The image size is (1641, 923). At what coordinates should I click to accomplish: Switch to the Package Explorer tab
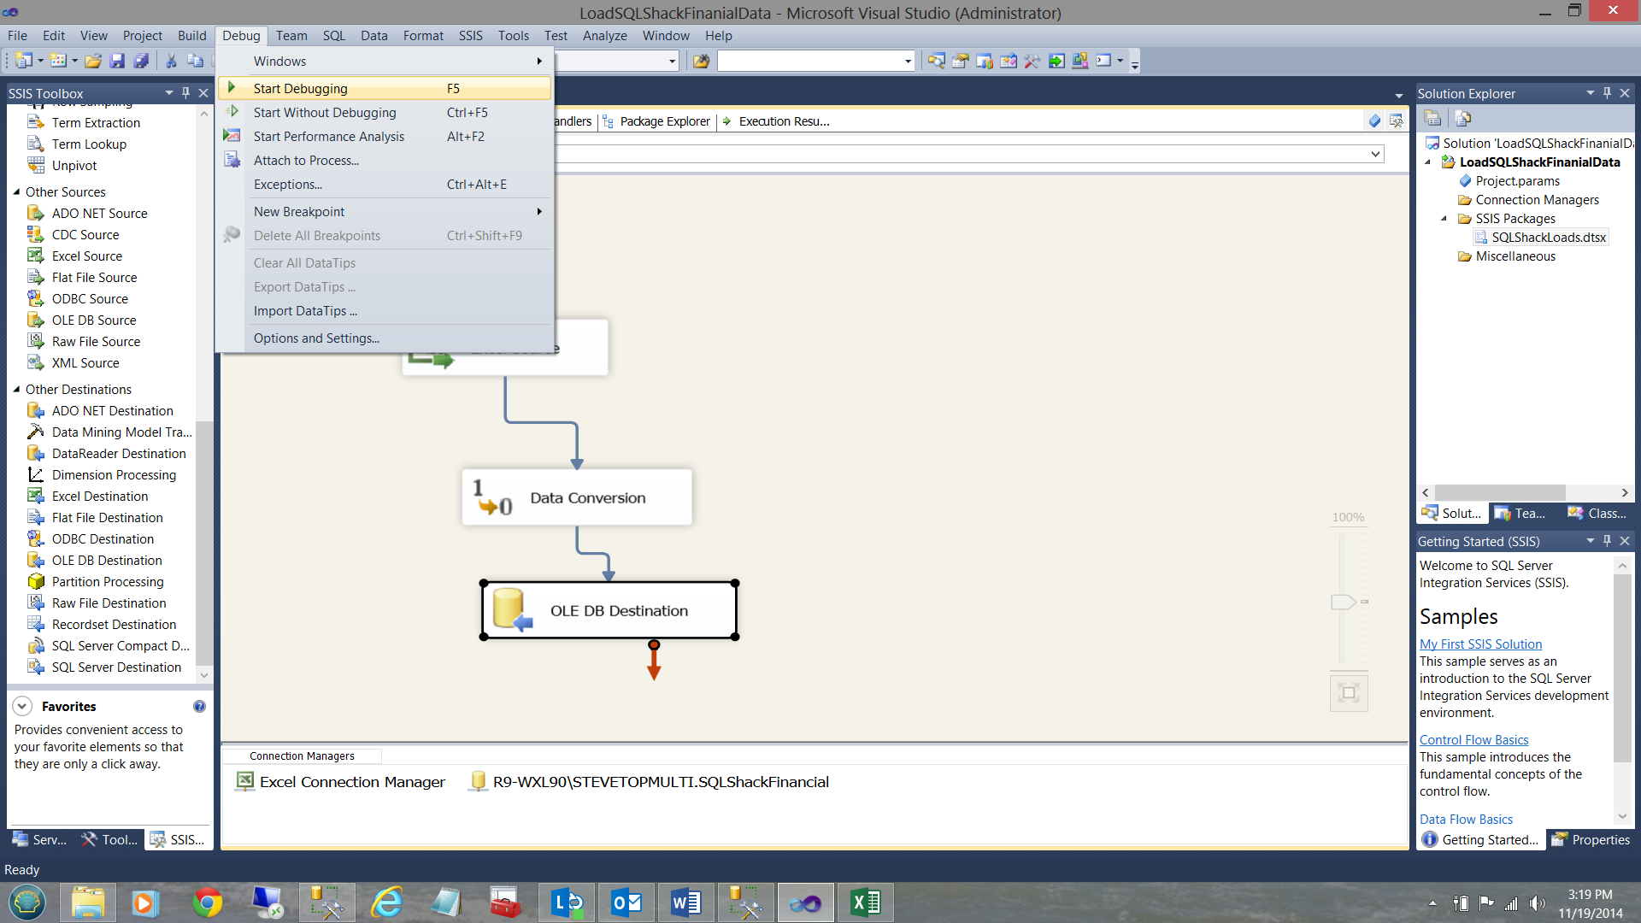click(x=664, y=121)
